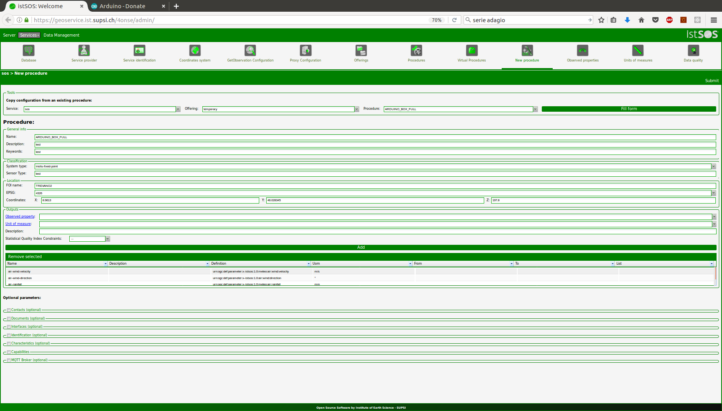
Task: Expand Statistical Quality Index Constraints dropdown
Action: [108, 239]
